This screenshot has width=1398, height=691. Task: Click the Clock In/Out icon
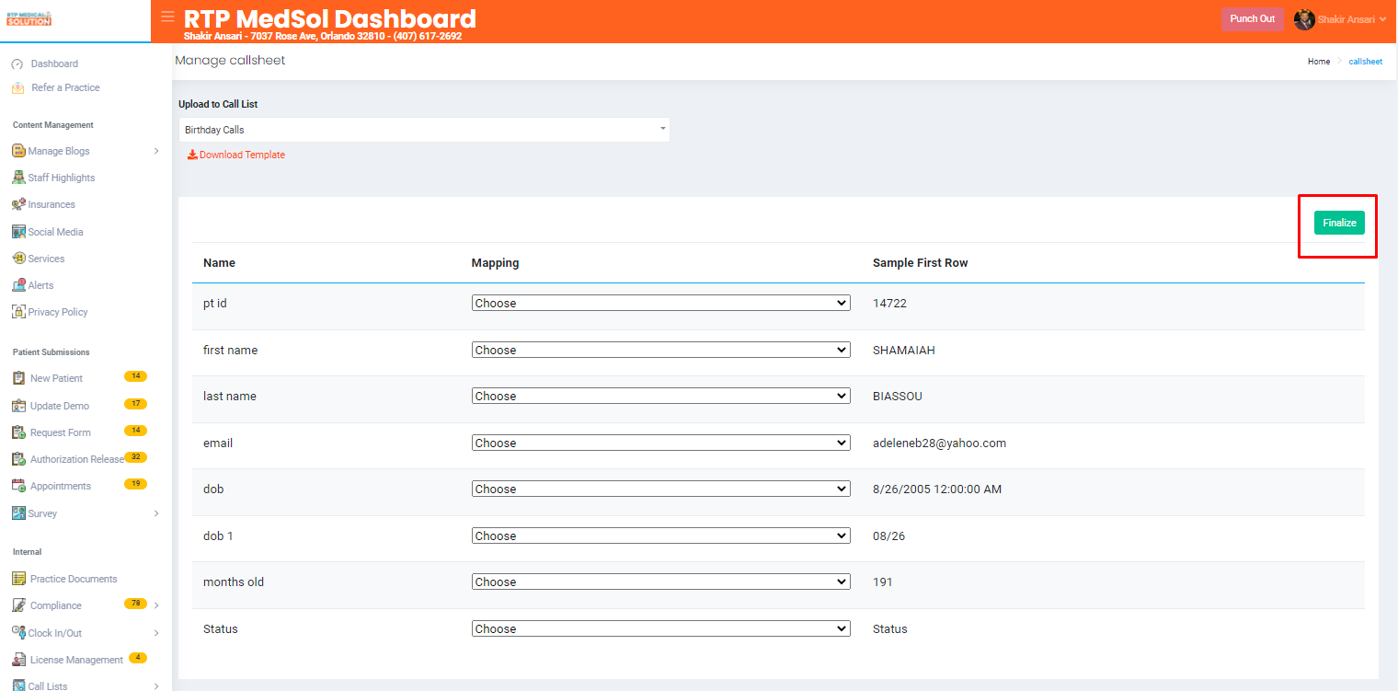(18, 633)
